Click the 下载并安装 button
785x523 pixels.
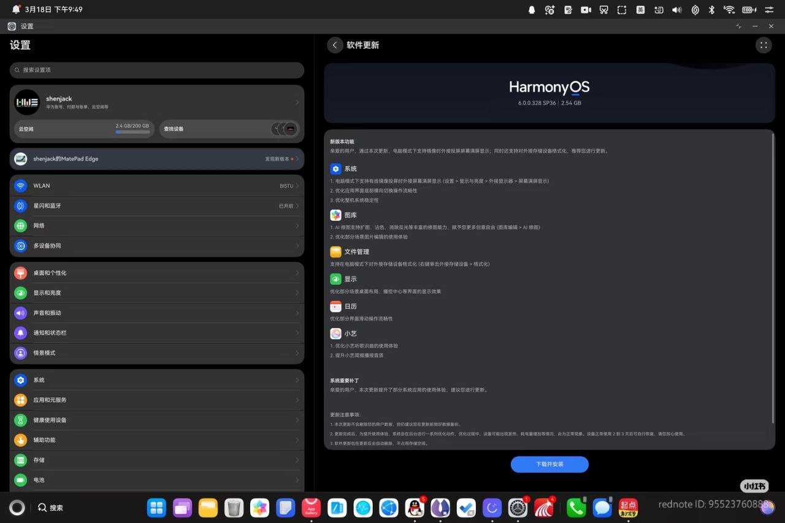tap(549, 464)
